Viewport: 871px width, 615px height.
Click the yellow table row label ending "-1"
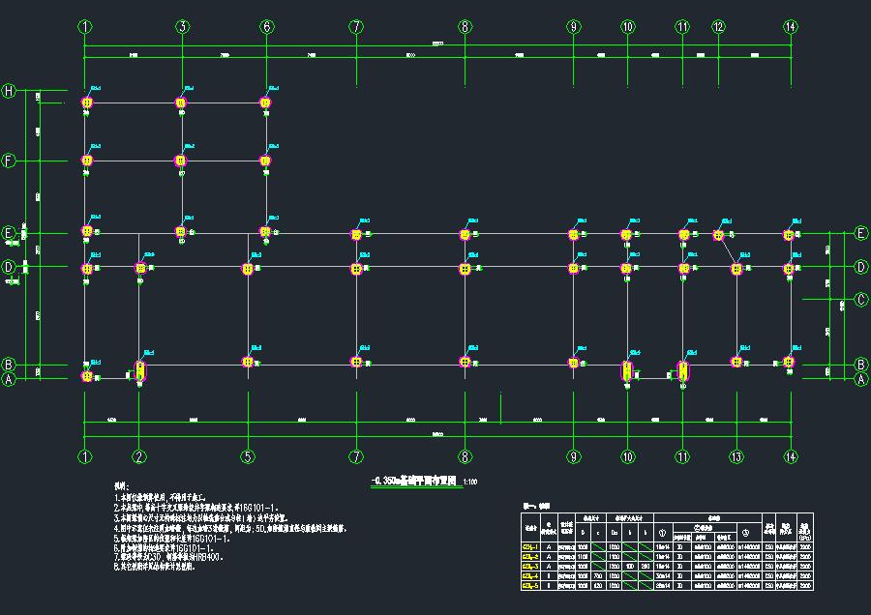tap(530, 546)
